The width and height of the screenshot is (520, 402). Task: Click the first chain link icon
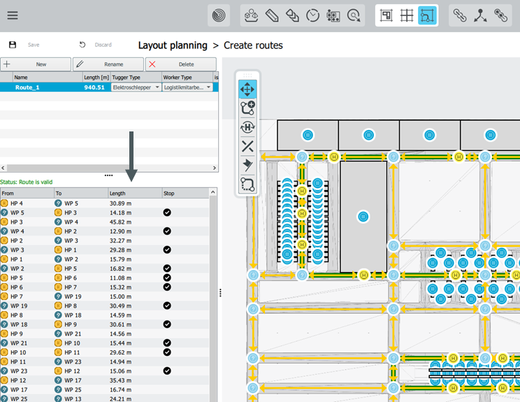(x=460, y=15)
